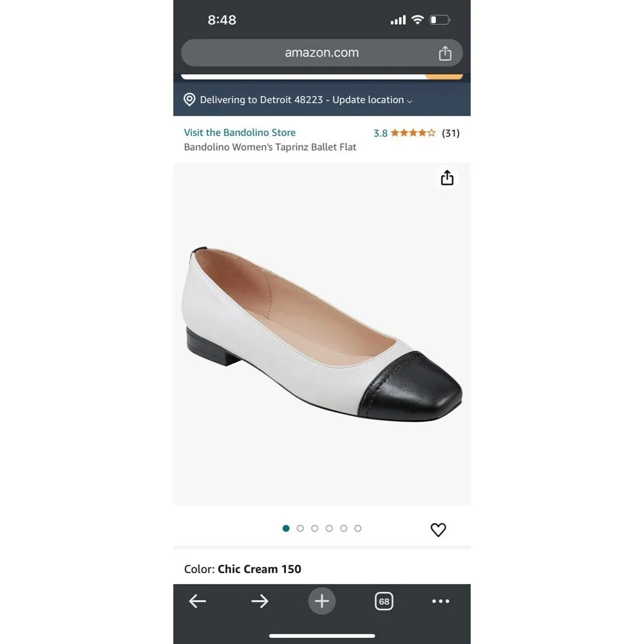The image size is (644, 644).
Task: Tap the share icon on the product image
Action: 447,178
